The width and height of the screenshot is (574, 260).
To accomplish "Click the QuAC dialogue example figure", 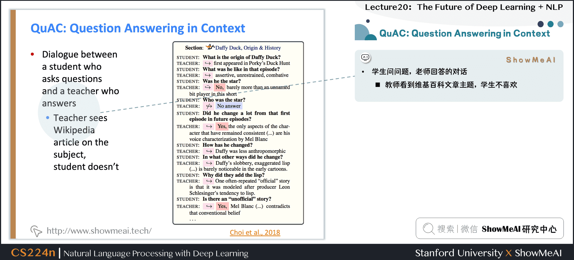I will pyautogui.click(x=238, y=133).
